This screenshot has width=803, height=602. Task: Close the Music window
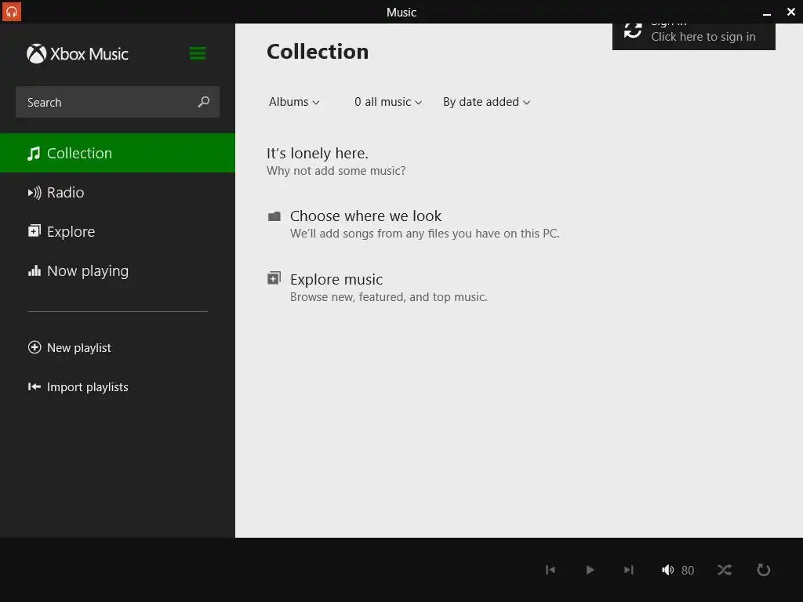[x=791, y=12]
